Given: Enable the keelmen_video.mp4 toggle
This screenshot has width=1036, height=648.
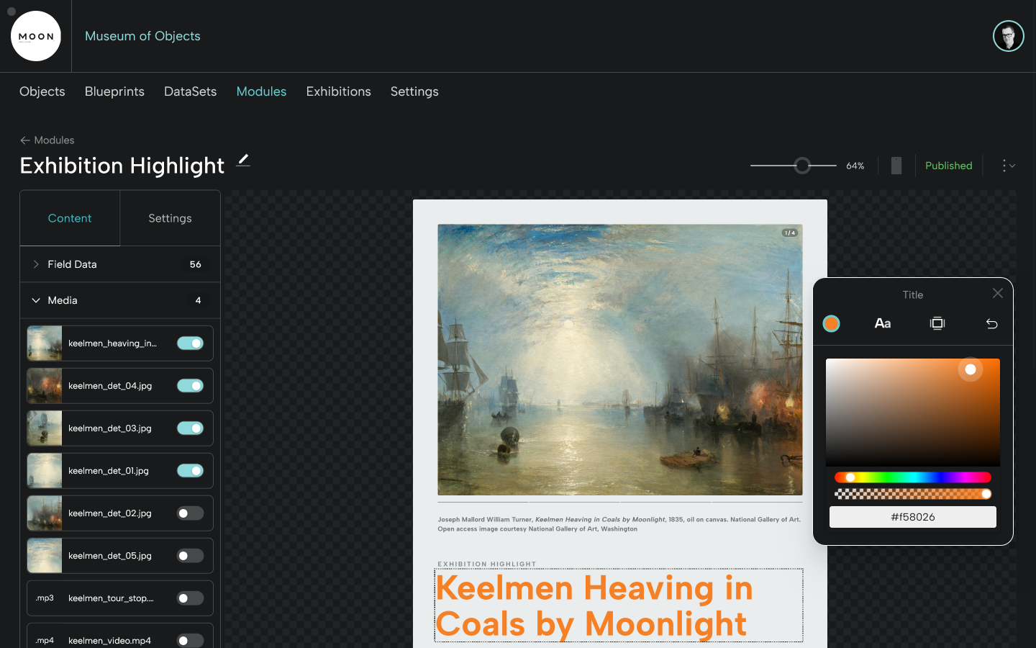Looking at the screenshot, I should point(191,641).
